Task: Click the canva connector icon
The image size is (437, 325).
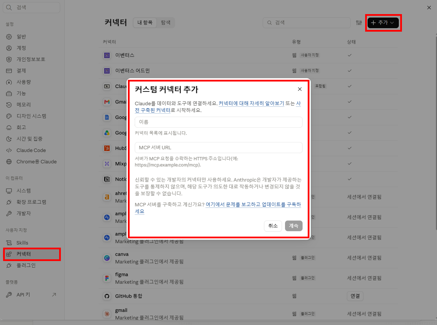Action: tap(107, 258)
